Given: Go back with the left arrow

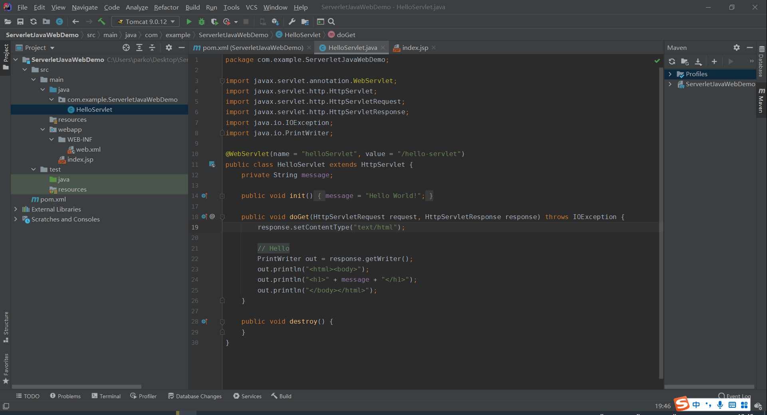Looking at the screenshot, I should 75,22.
